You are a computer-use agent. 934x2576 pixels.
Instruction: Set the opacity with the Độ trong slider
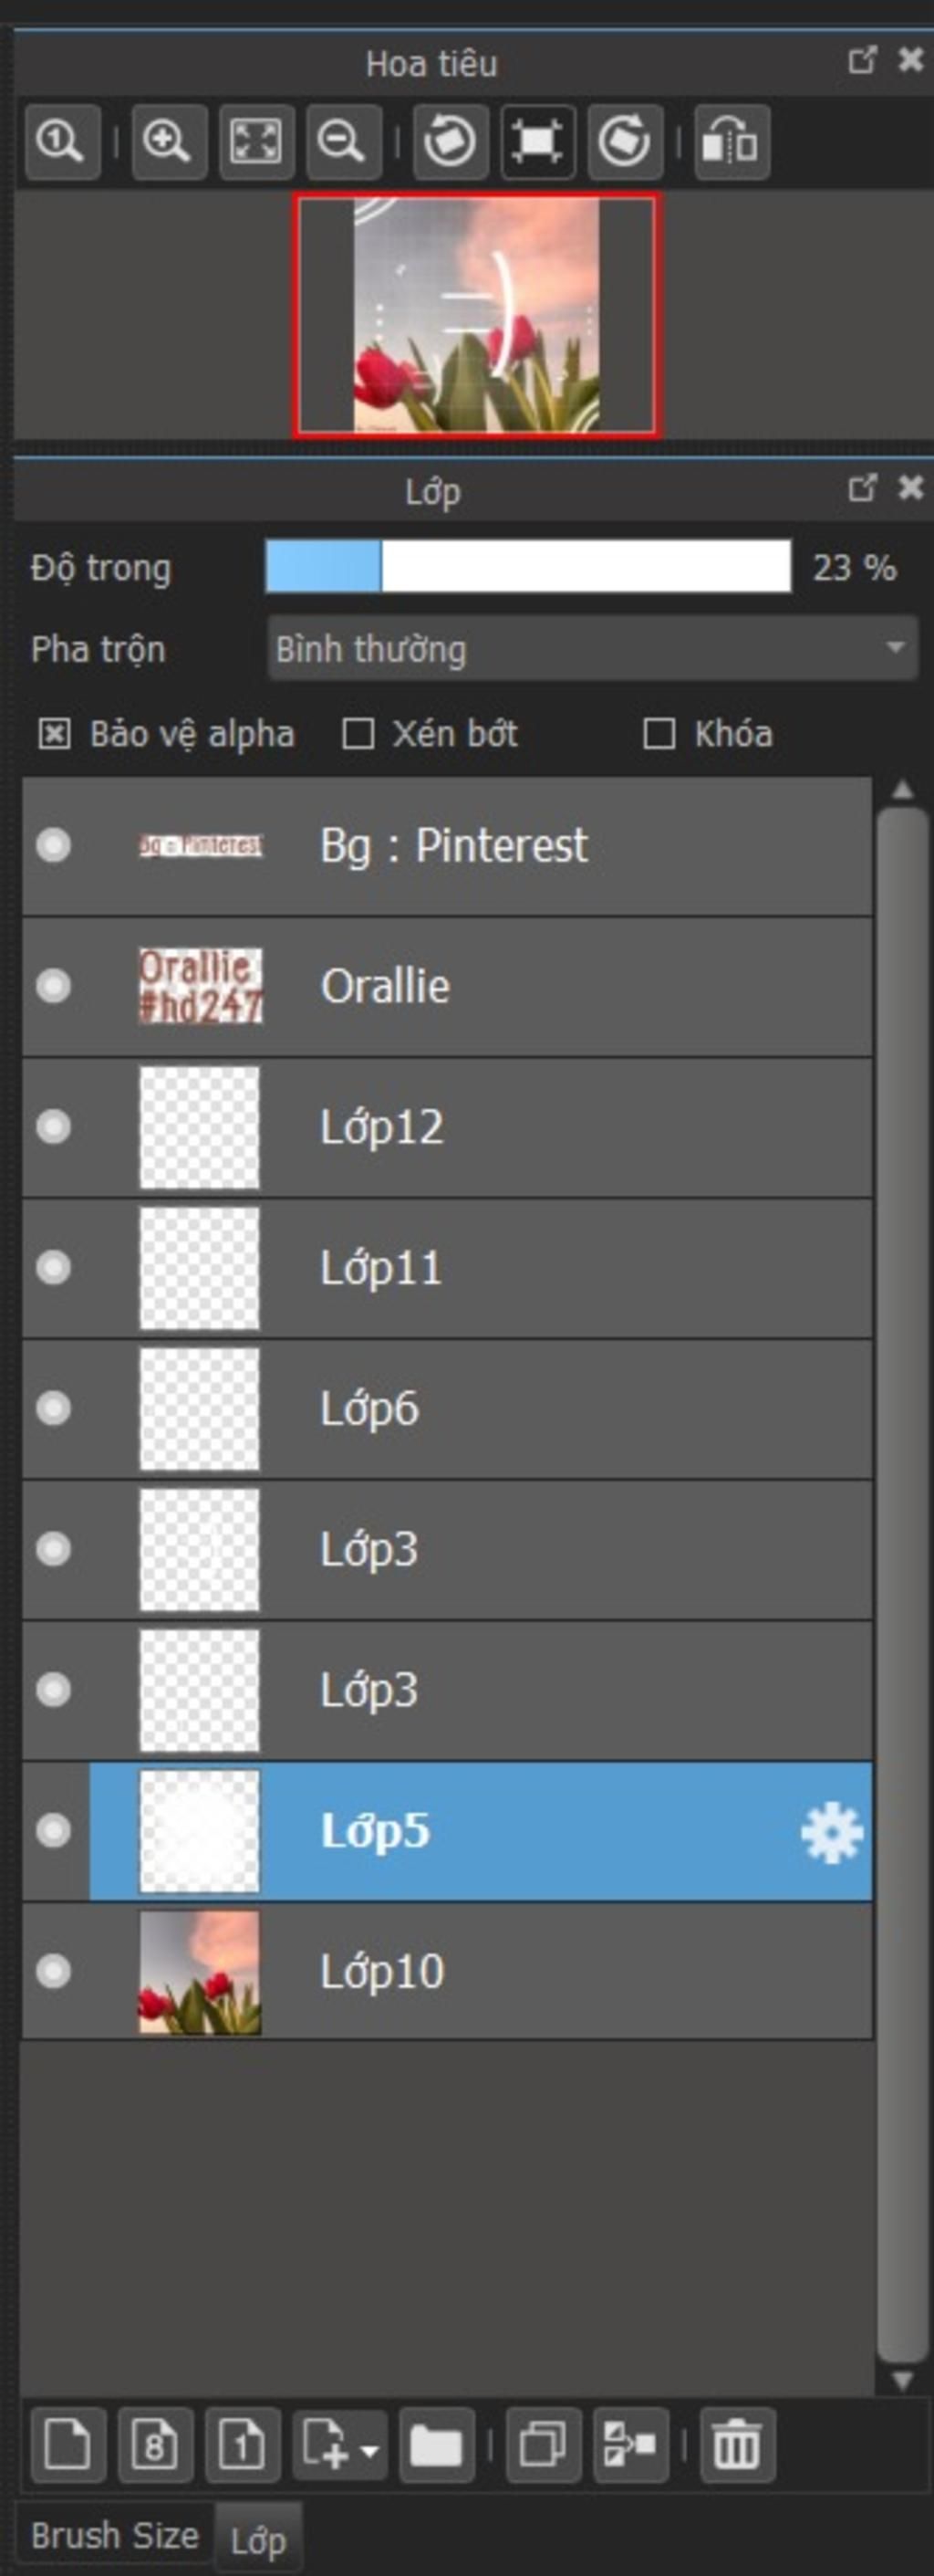528,567
